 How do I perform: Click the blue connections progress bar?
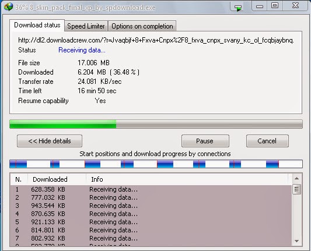(156, 164)
